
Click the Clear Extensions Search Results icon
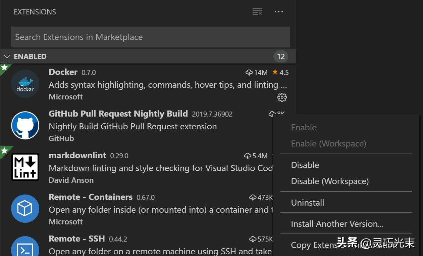(x=257, y=12)
